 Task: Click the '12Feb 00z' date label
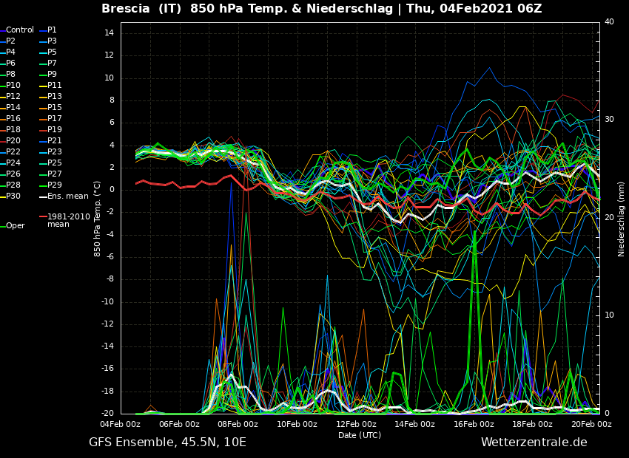[356, 424]
